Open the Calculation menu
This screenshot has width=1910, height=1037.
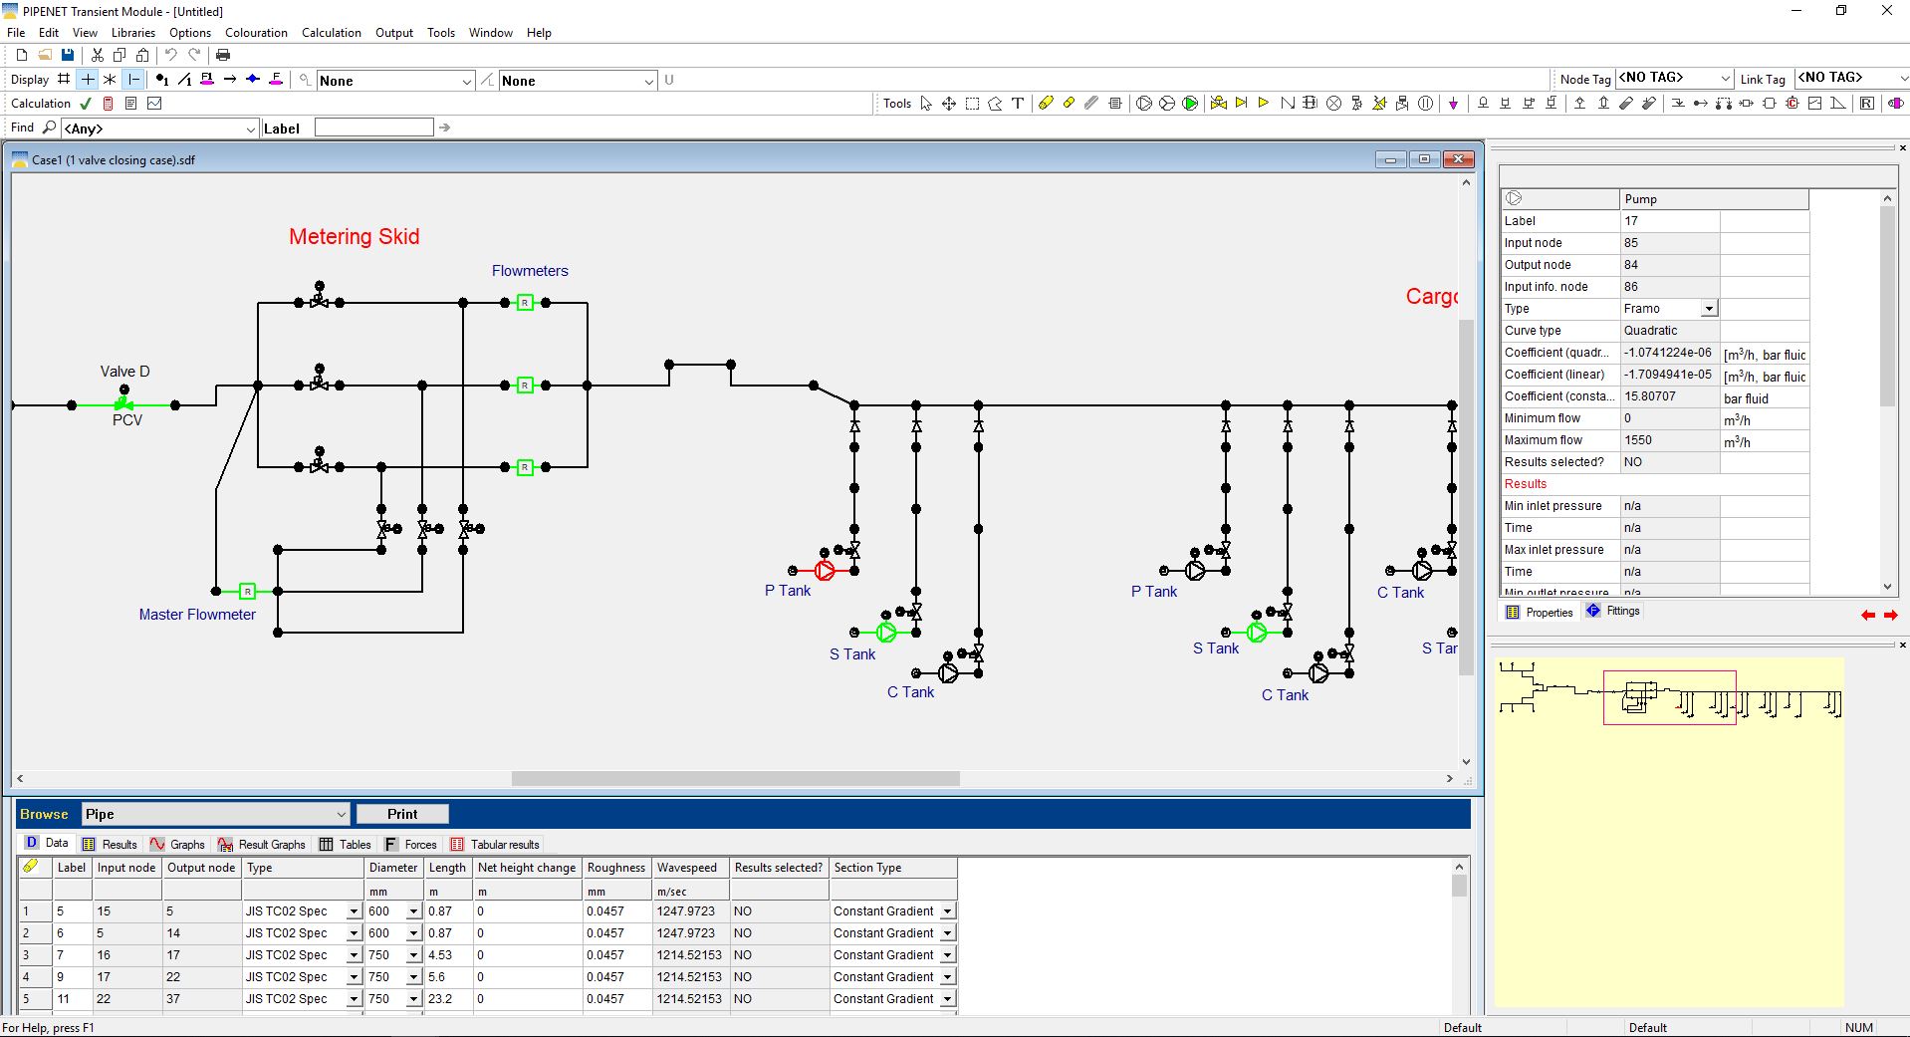(x=332, y=33)
